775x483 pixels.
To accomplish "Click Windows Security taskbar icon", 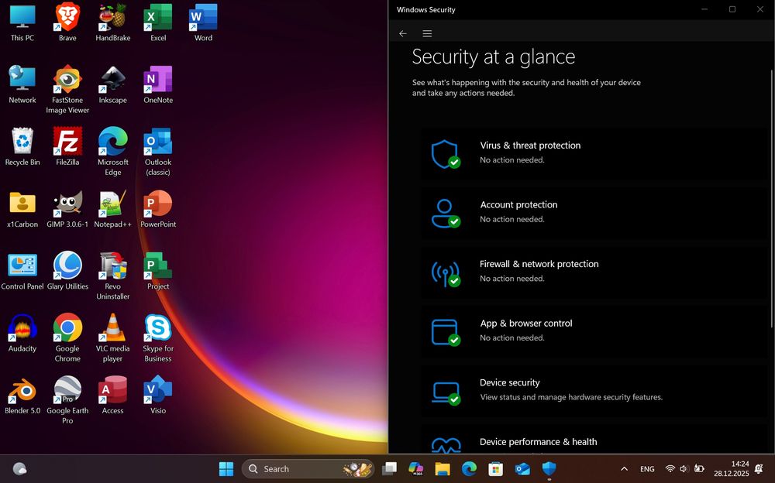I will click(x=549, y=468).
